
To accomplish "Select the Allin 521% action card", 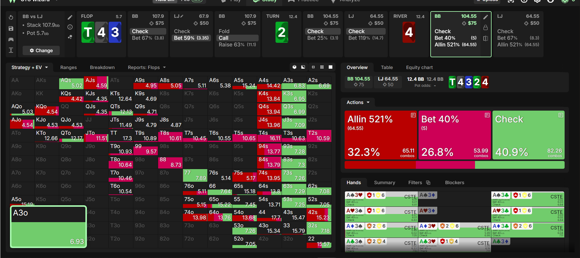I will (x=381, y=135).
